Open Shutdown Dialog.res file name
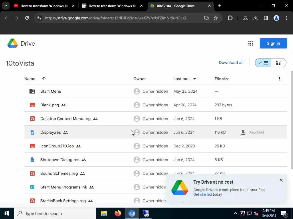The image size is (293, 219). click(x=60, y=160)
